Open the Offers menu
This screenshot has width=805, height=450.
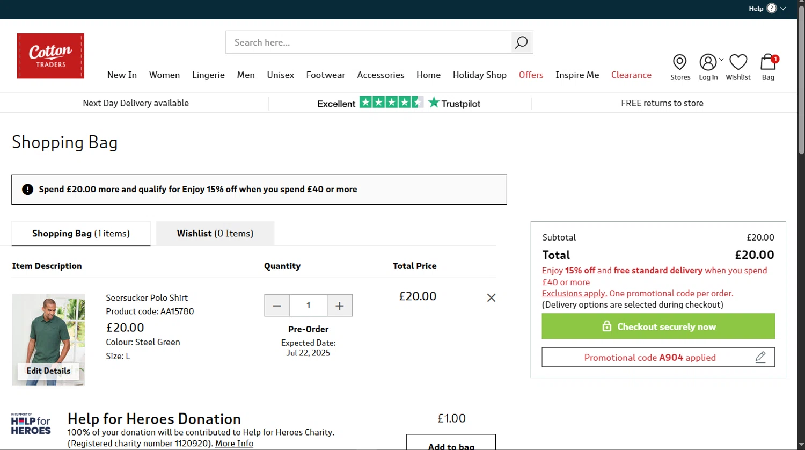coord(531,75)
